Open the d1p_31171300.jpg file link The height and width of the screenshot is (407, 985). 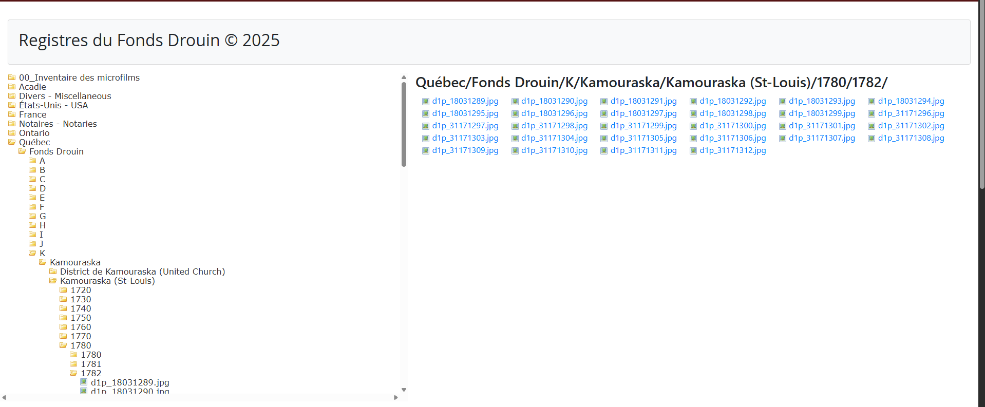click(x=732, y=126)
